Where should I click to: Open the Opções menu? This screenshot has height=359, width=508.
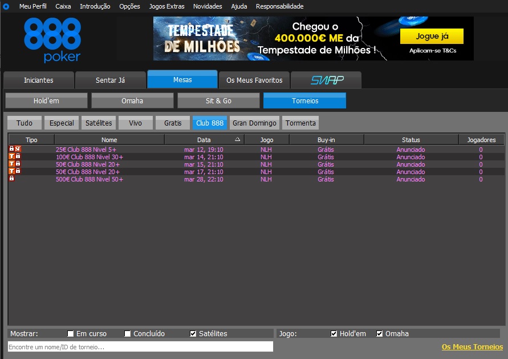(129, 6)
